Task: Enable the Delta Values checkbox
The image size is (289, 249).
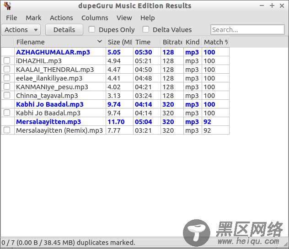Action: coord(146,29)
